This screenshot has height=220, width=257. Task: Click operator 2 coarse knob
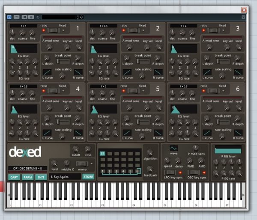pyautogui.click(x=102, y=33)
